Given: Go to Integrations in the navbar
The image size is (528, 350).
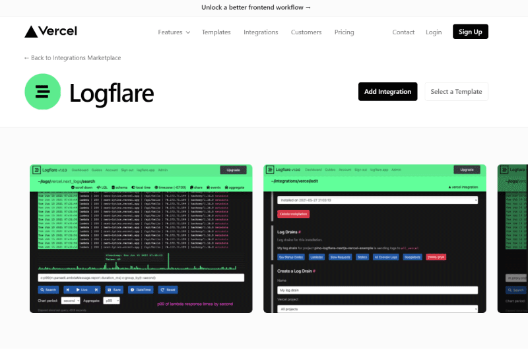Looking at the screenshot, I should pyautogui.click(x=261, y=32).
